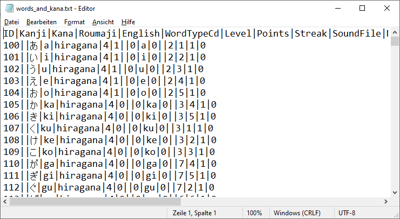Click 'Roumaji' in the header row
This screenshot has width=400, height=219.
tap(98, 33)
